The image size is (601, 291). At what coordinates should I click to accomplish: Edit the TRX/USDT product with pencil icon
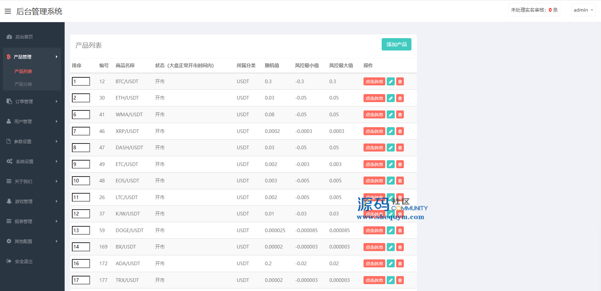coord(391,280)
